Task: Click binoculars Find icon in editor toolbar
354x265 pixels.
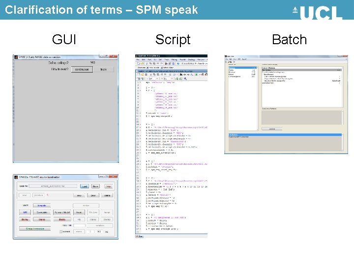Action: tap(181, 75)
